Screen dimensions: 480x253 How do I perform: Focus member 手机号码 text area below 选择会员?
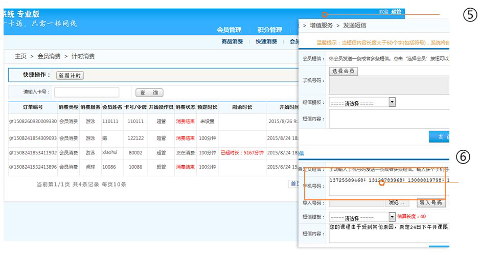pos(389,85)
